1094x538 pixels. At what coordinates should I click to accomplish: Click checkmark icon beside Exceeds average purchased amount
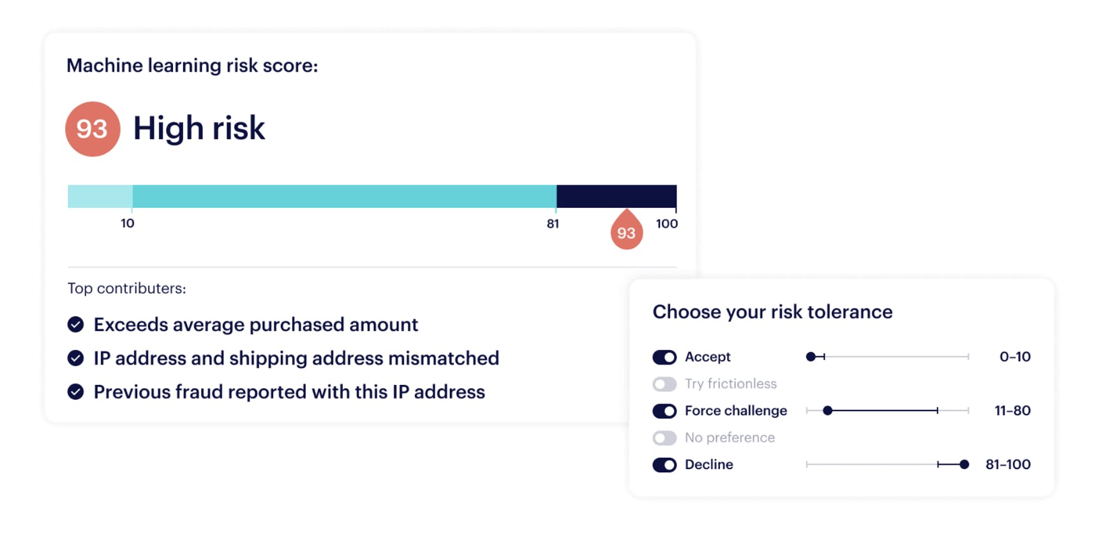76,324
